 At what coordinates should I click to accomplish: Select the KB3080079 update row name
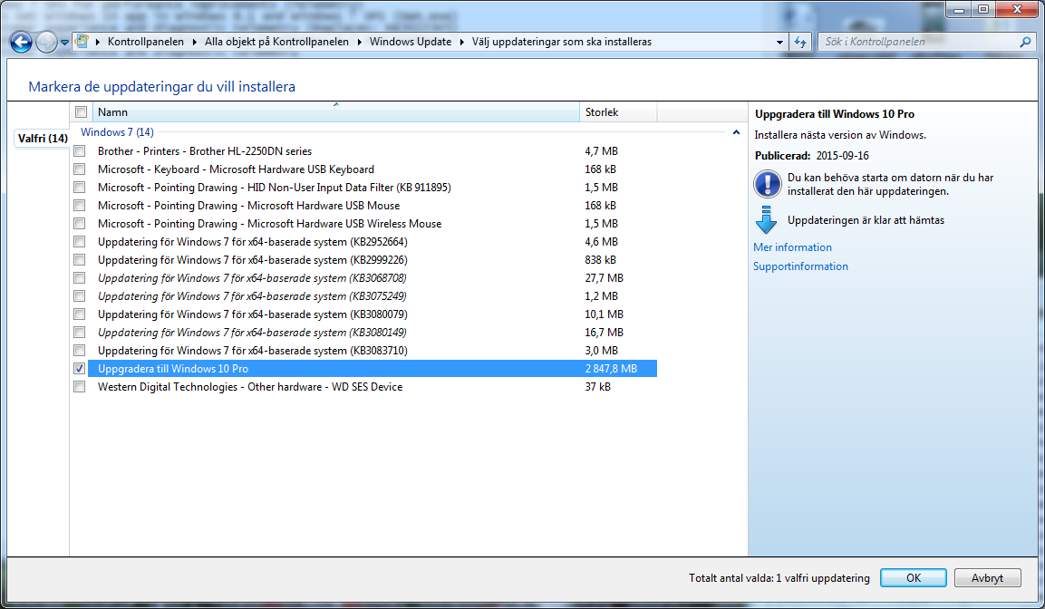coord(253,314)
